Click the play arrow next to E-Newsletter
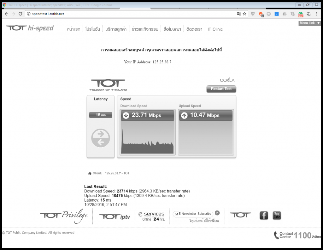 click(217, 213)
